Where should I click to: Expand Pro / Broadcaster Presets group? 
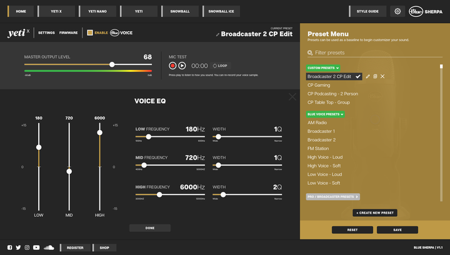coord(333,197)
